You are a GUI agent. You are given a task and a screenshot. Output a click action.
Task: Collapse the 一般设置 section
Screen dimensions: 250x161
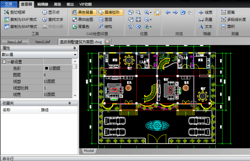[x=4, y=62]
